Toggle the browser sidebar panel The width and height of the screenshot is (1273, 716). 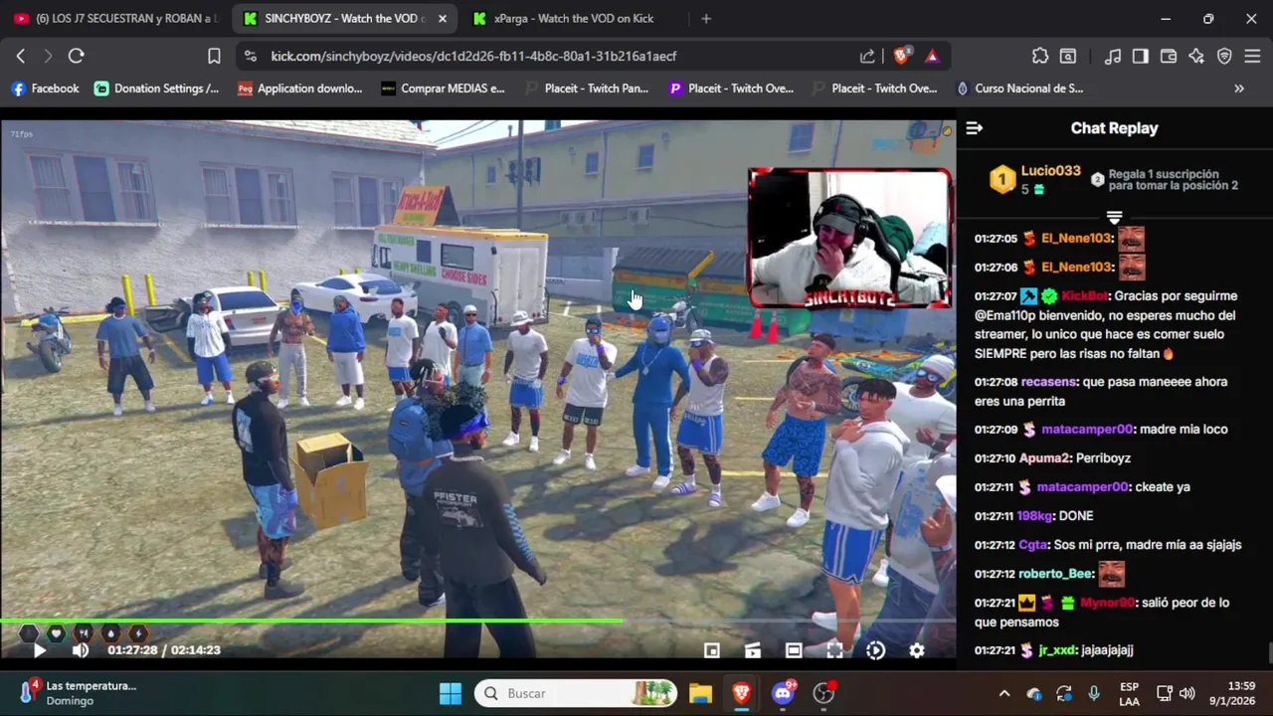(1141, 57)
